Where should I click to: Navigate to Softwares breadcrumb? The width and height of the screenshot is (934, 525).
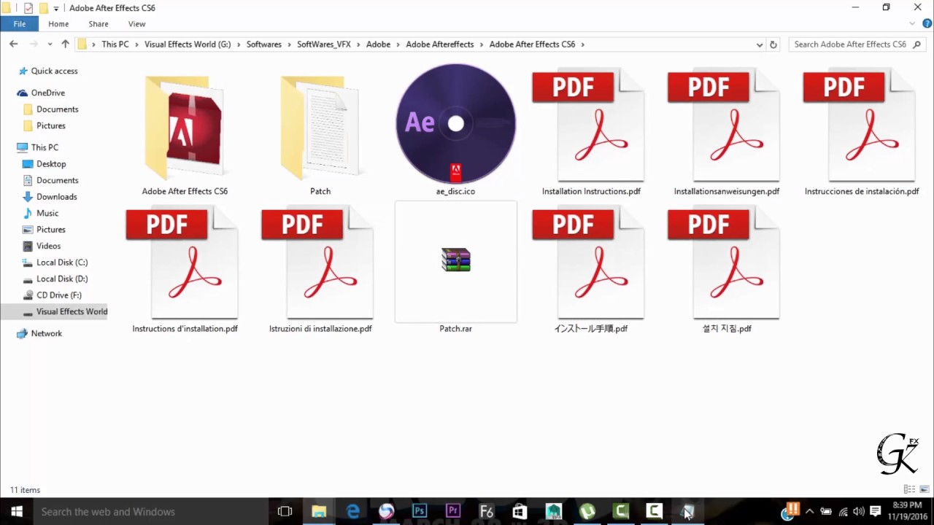pyautogui.click(x=264, y=44)
